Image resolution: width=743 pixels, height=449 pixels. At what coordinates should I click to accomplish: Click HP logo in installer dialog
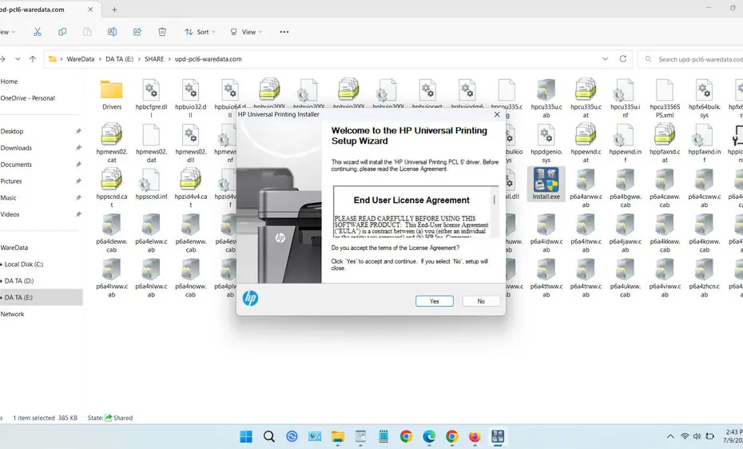tap(250, 298)
